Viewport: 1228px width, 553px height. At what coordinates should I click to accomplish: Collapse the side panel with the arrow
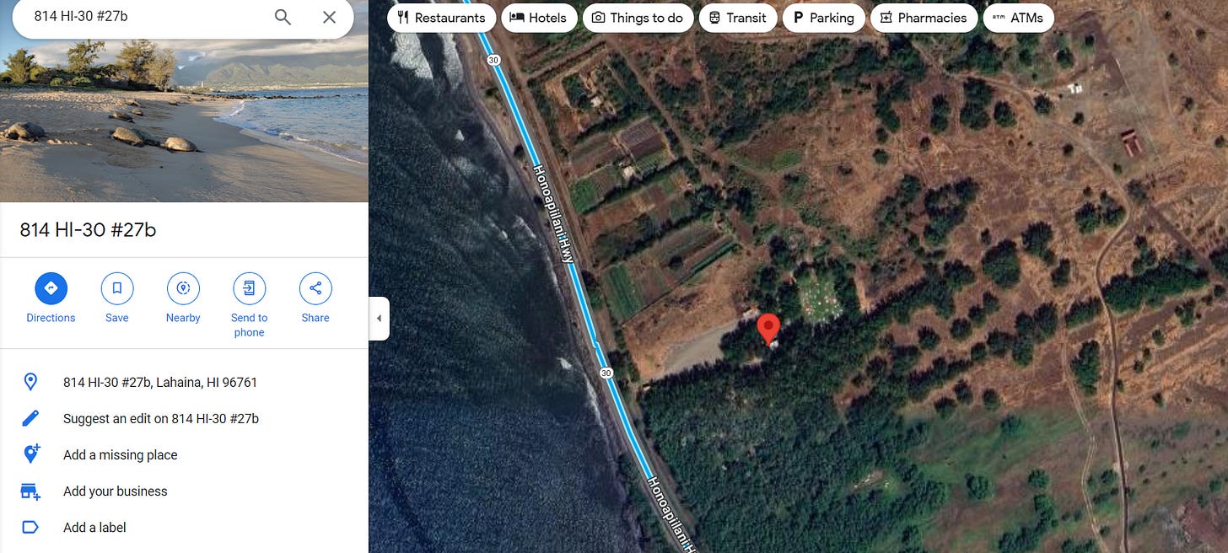(379, 319)
